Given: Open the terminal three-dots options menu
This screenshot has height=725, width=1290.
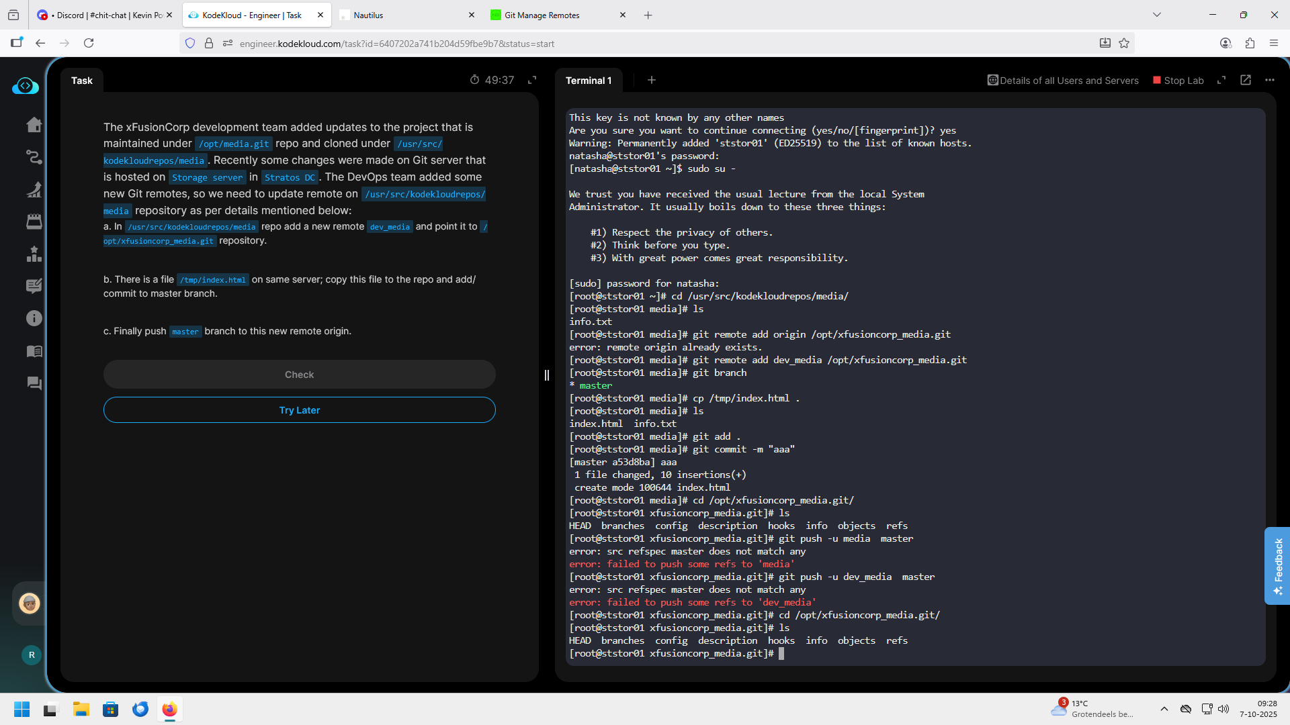Looking at the screenshot, I should click(x=1270, y=80).
